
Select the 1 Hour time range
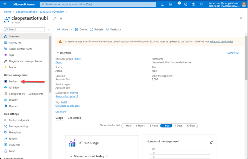(128, 126)
